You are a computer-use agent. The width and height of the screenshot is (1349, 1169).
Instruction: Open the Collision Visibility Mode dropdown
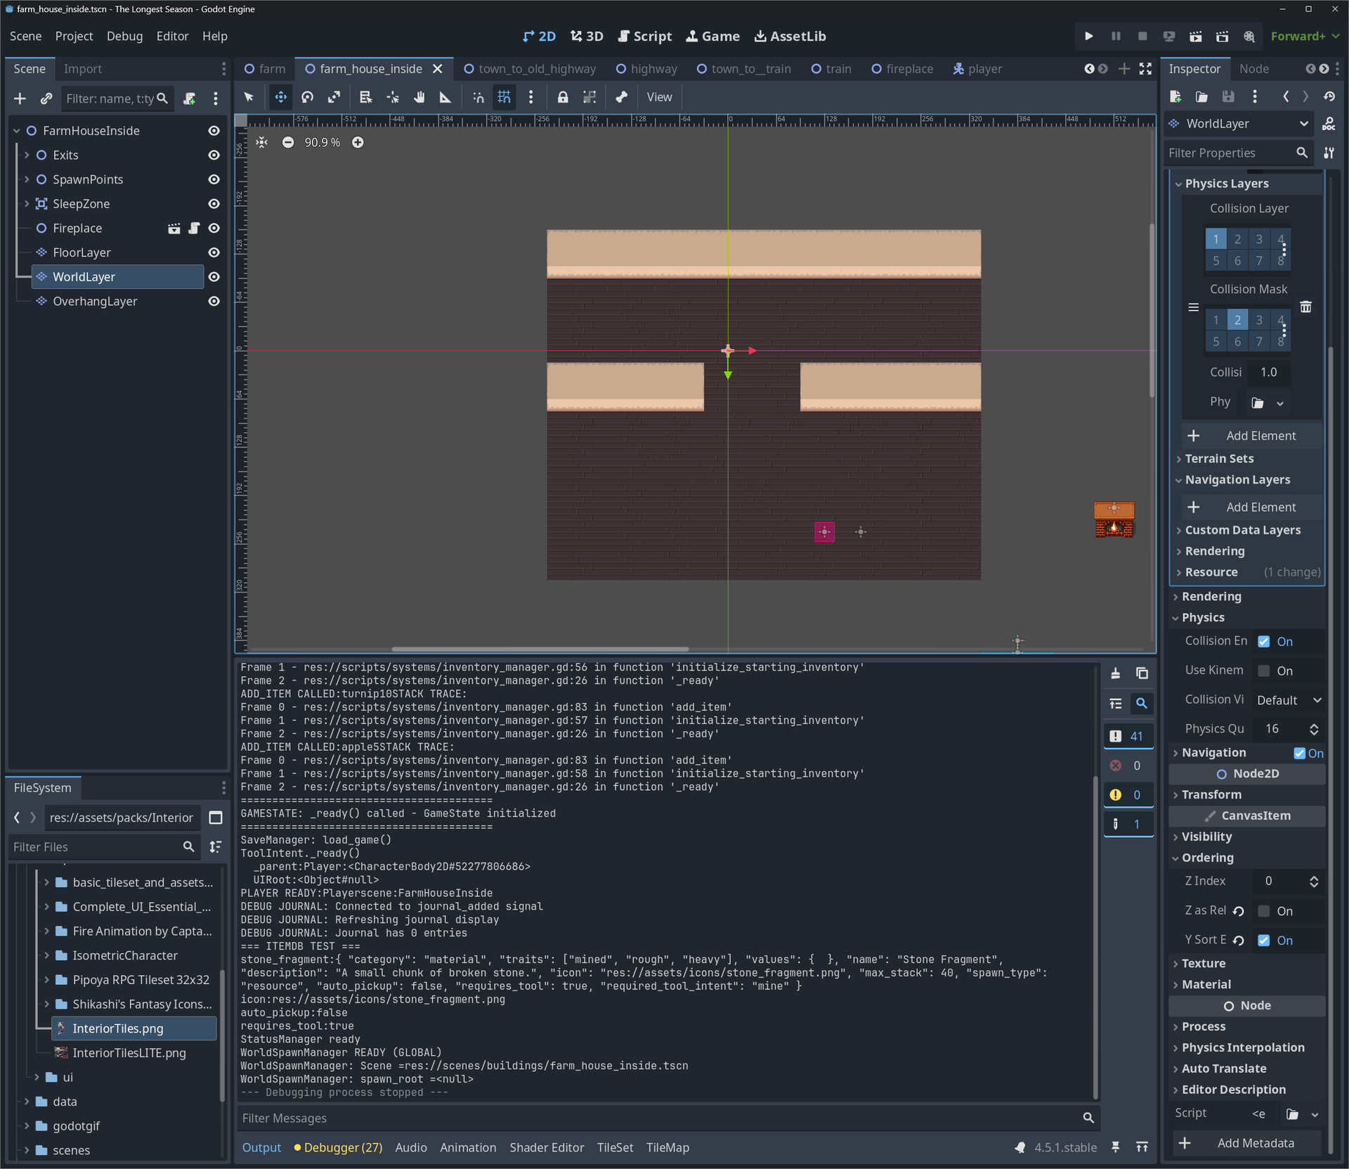coord(1289,700)
